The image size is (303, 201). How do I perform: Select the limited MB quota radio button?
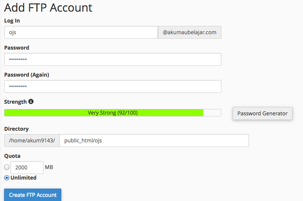tap(7, 167)
